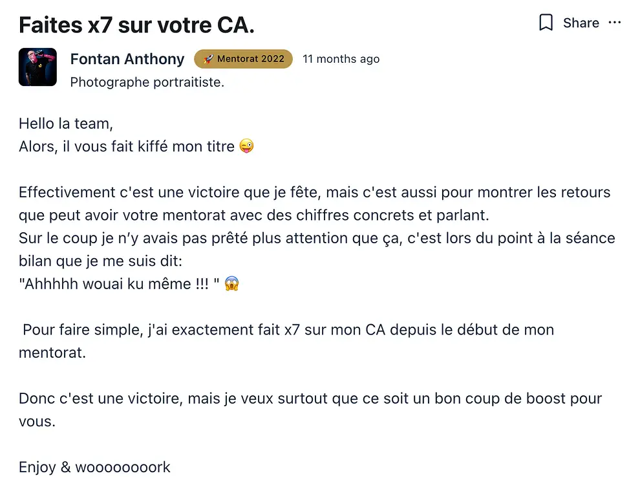Click the line Alors, il vous fait kiffé
This screenshot has height=480, width=640.
coord(127,146)
